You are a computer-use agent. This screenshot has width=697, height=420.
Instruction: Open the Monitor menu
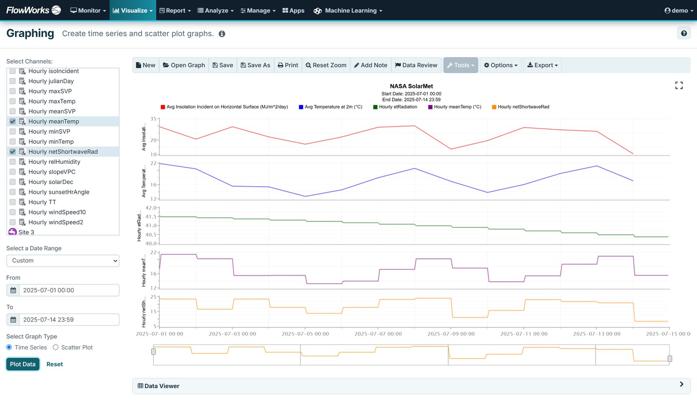pos(88,10)
